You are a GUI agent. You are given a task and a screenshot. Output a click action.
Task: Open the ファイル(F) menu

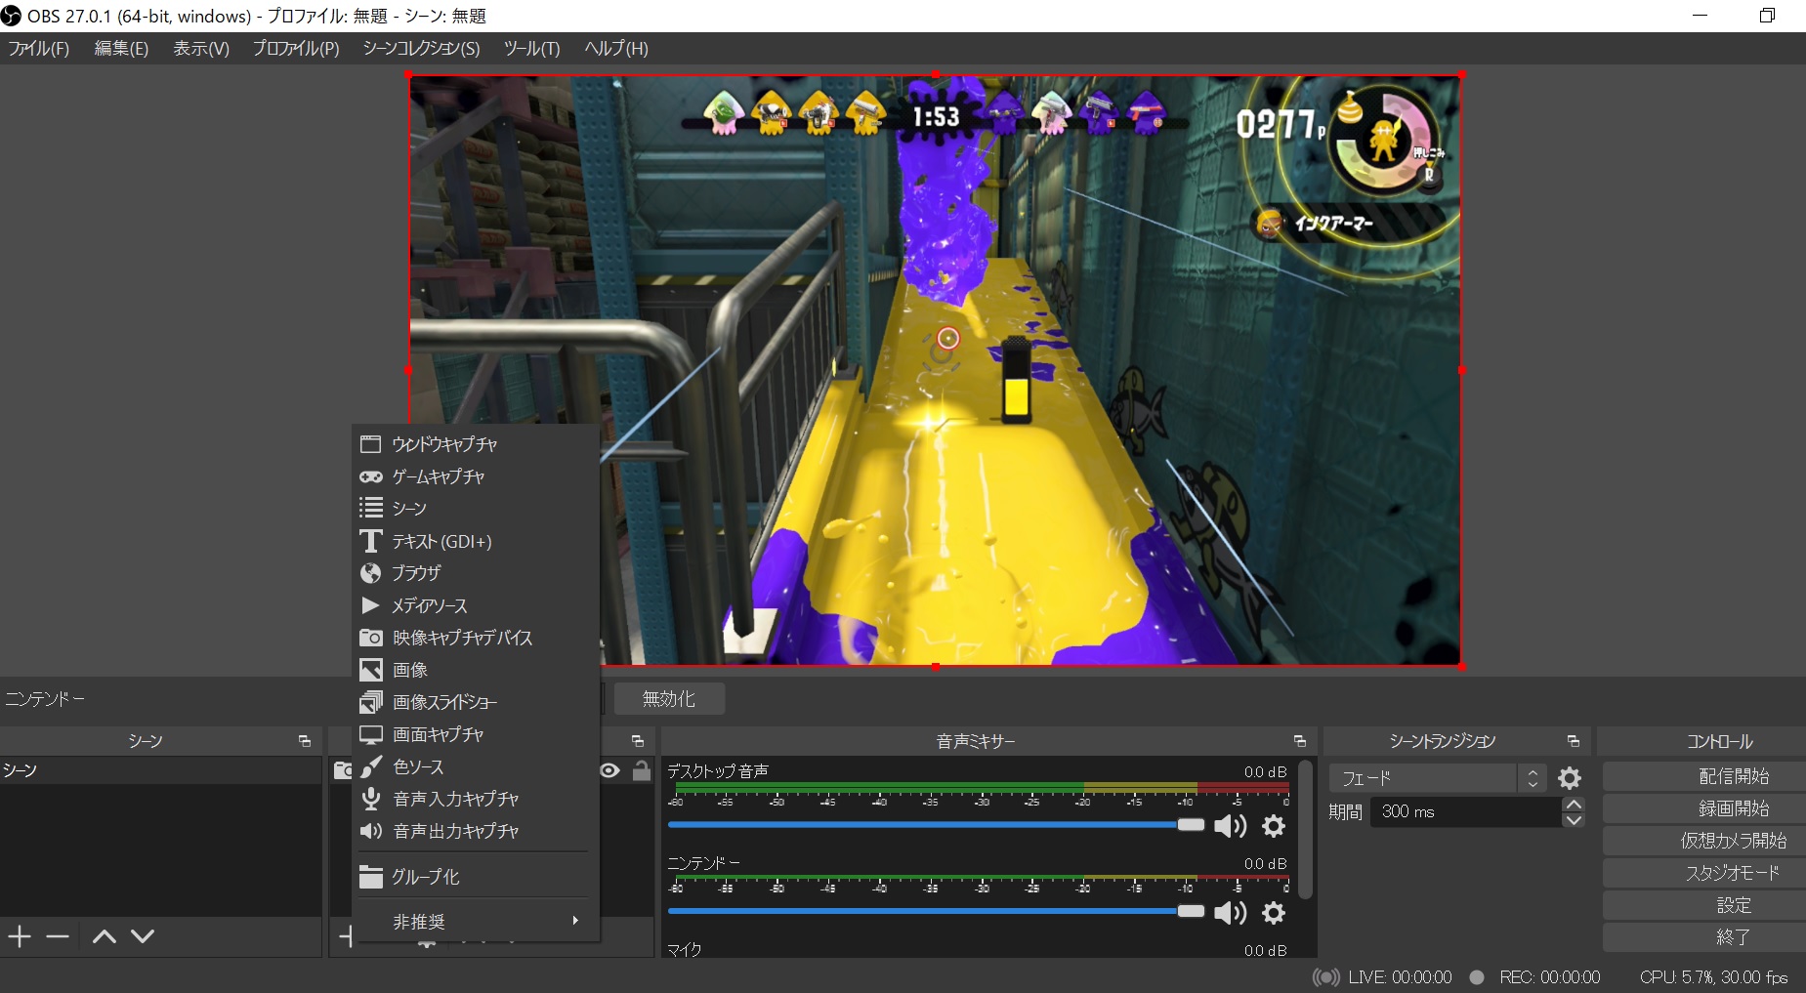point(39,49)
